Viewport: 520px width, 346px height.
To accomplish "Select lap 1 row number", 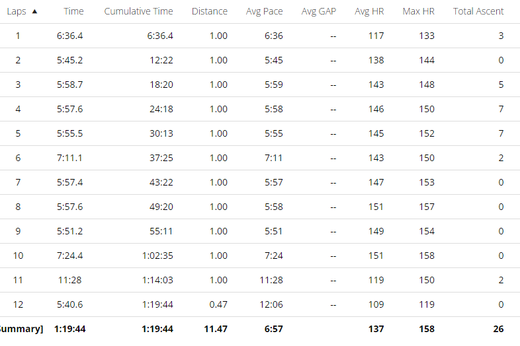I will pyautogui.click(x=18, y=36).
